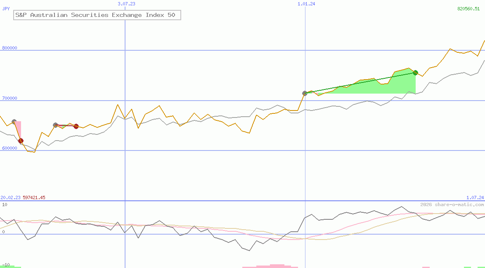Click the red marker on the early downtrend
485x268 pixels.
(x=21, y=141)
